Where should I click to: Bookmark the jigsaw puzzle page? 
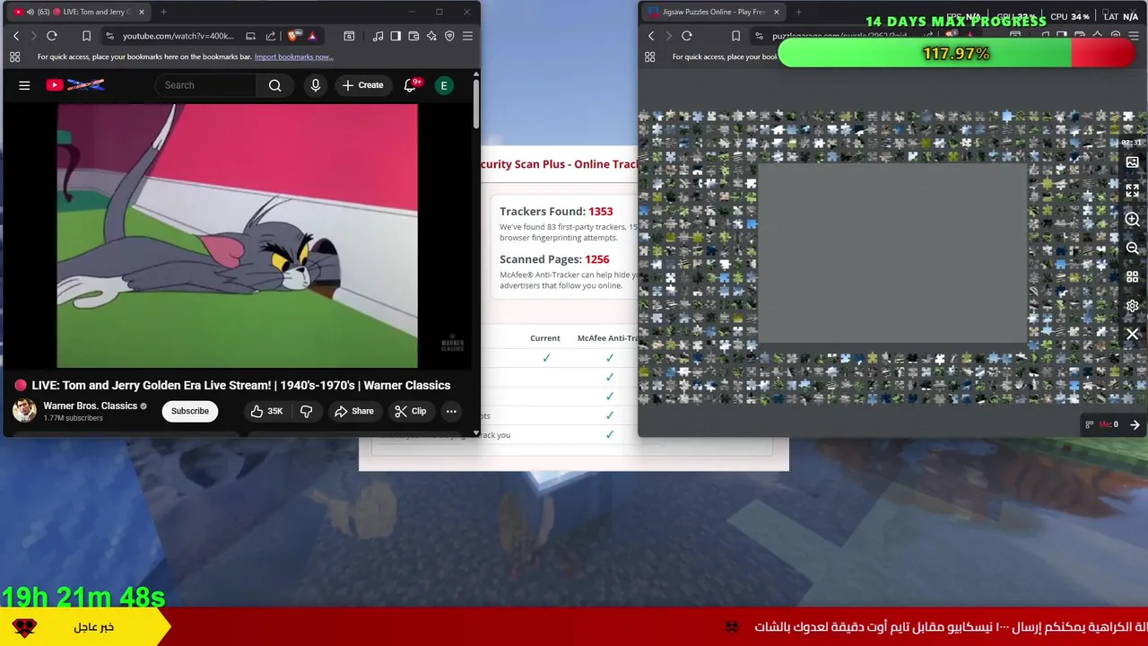(735, 36)
